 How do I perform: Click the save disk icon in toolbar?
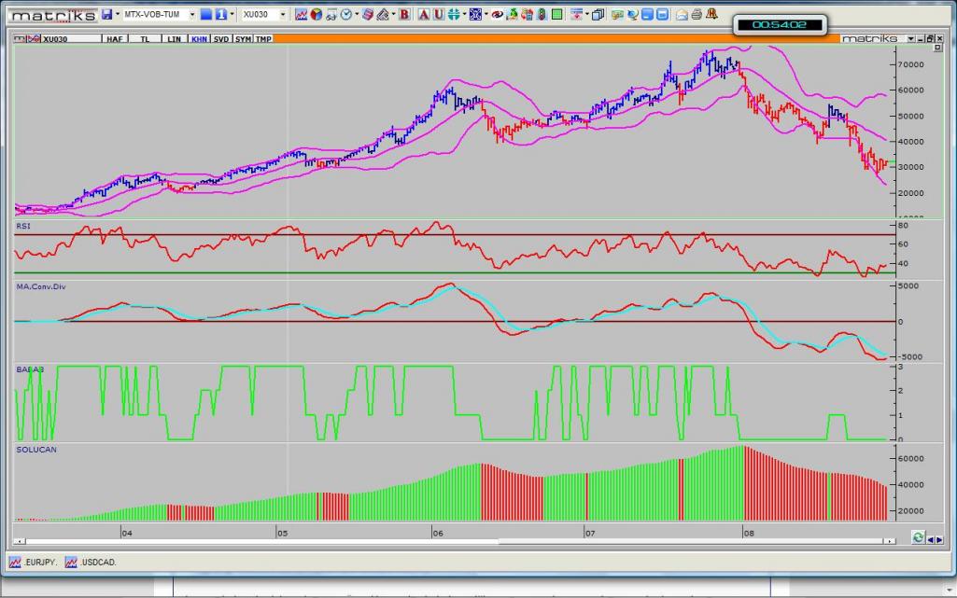click(106, 15)
